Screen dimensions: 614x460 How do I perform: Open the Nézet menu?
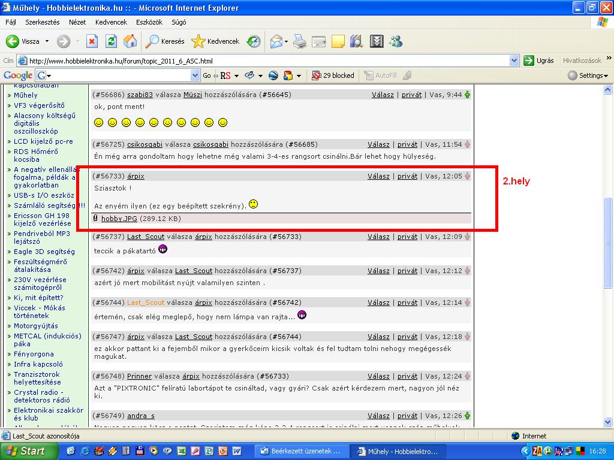click(77, 22)
